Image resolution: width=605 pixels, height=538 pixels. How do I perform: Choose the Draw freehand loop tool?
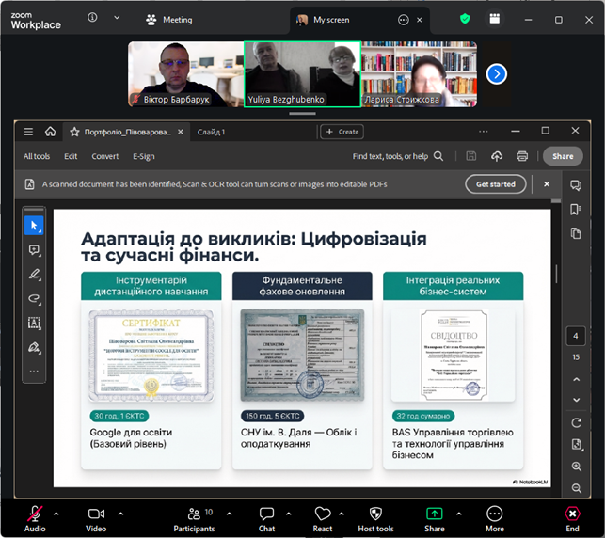[34, 299]
